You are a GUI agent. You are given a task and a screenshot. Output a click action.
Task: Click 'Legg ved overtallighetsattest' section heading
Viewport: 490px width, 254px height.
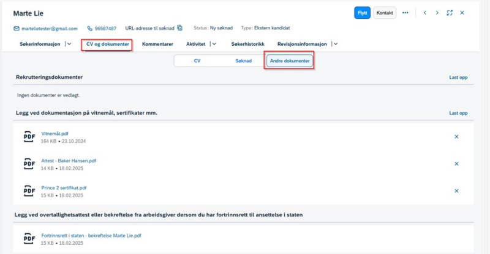pyautogui.click(x=159, y=215)
